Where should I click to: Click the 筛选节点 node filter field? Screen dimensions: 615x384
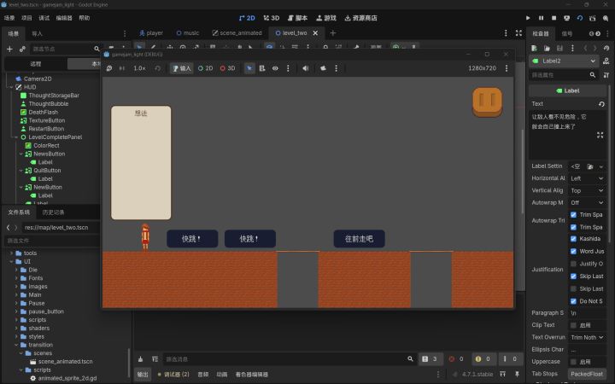[x=65, y=49]
